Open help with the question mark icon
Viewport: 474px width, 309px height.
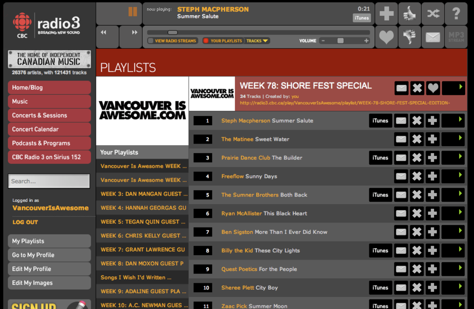pos(456,14)
